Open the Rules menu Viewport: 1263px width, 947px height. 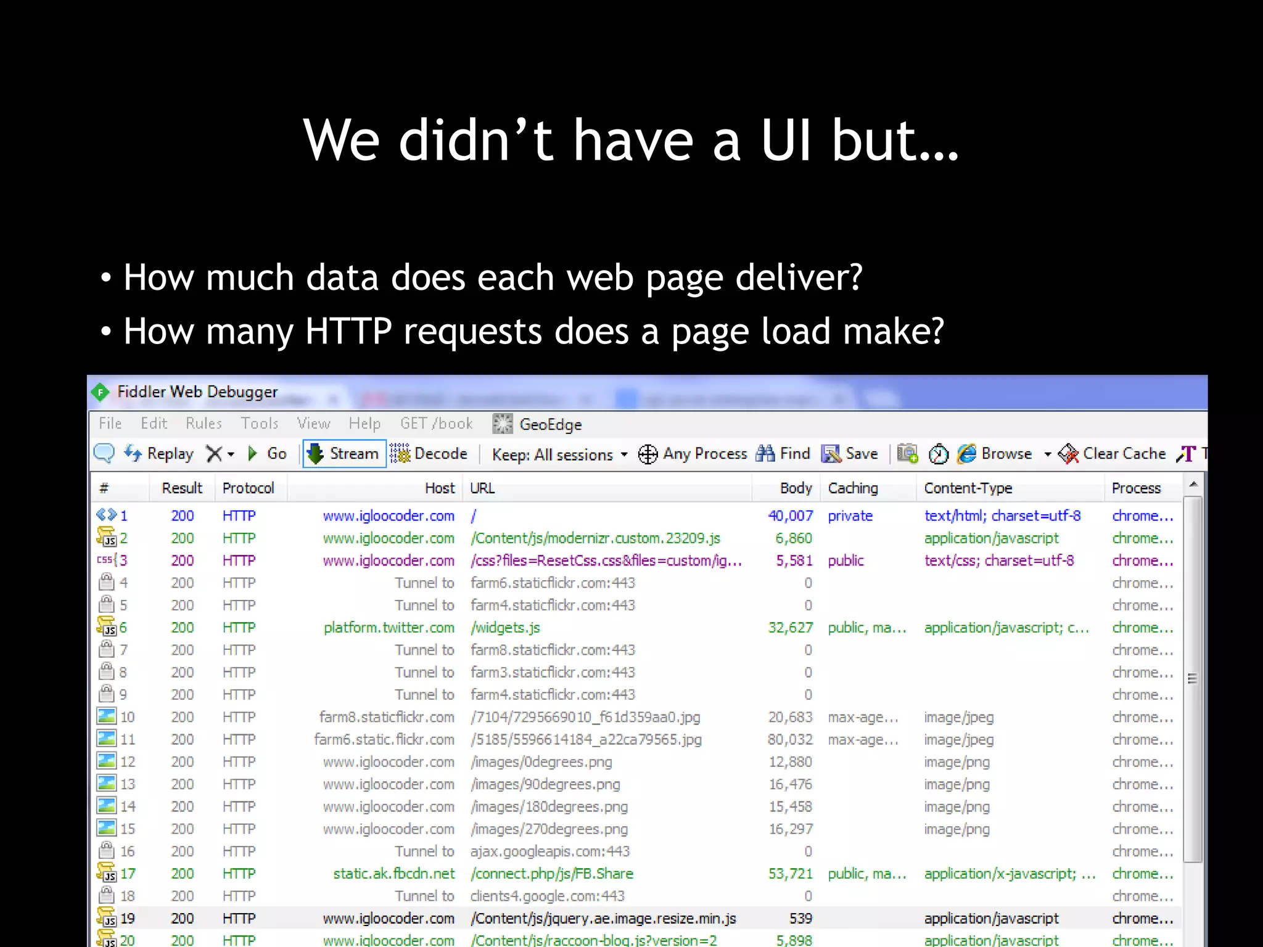(204, 424)
